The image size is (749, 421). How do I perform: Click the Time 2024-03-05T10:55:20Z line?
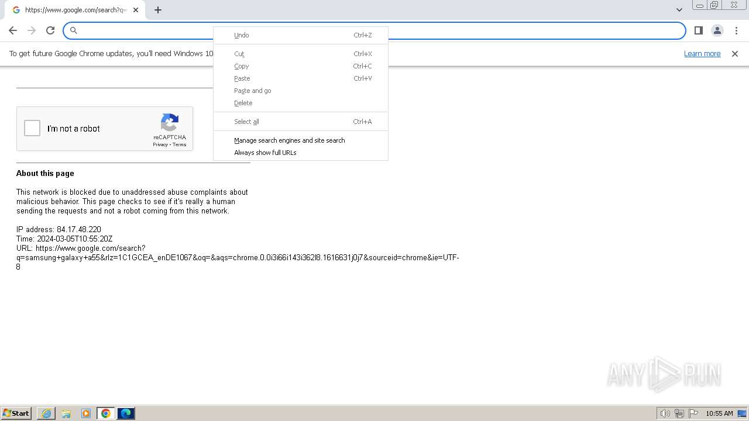64,239
